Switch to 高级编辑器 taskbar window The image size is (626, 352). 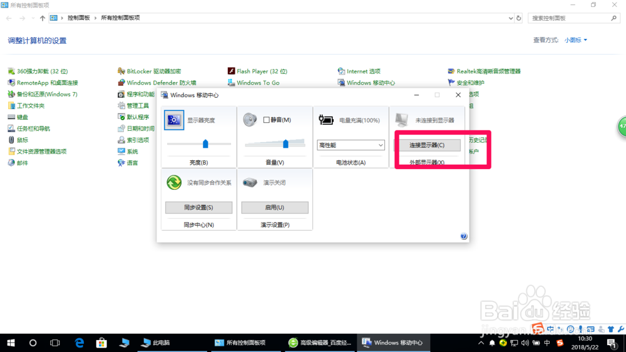321,343
